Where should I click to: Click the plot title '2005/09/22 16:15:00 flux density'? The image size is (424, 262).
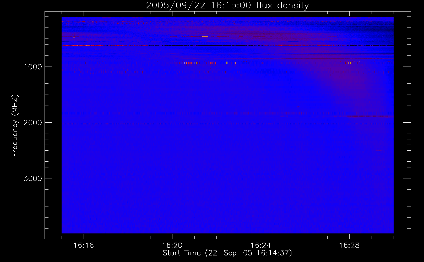pos(227,6)
